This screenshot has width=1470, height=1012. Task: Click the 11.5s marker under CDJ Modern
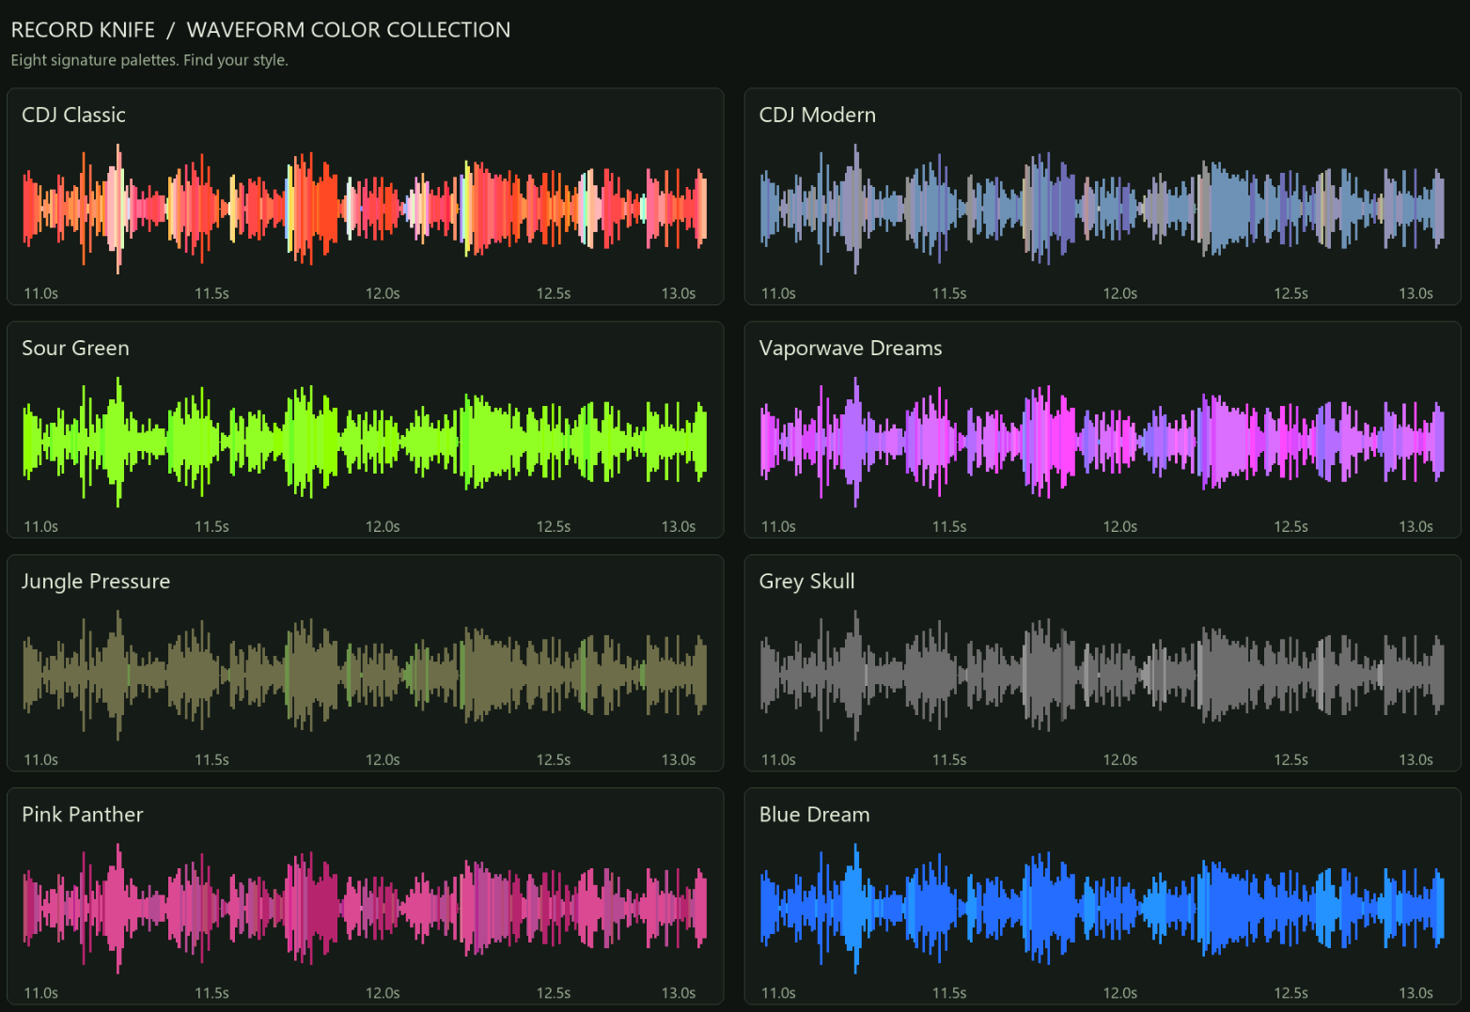(949, 293)
